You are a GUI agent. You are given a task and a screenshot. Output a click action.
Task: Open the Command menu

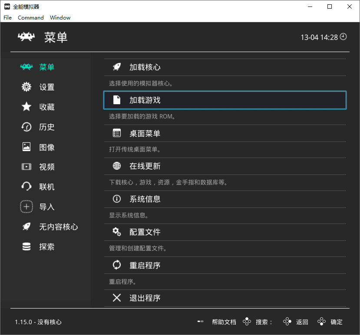click(31, 18)
